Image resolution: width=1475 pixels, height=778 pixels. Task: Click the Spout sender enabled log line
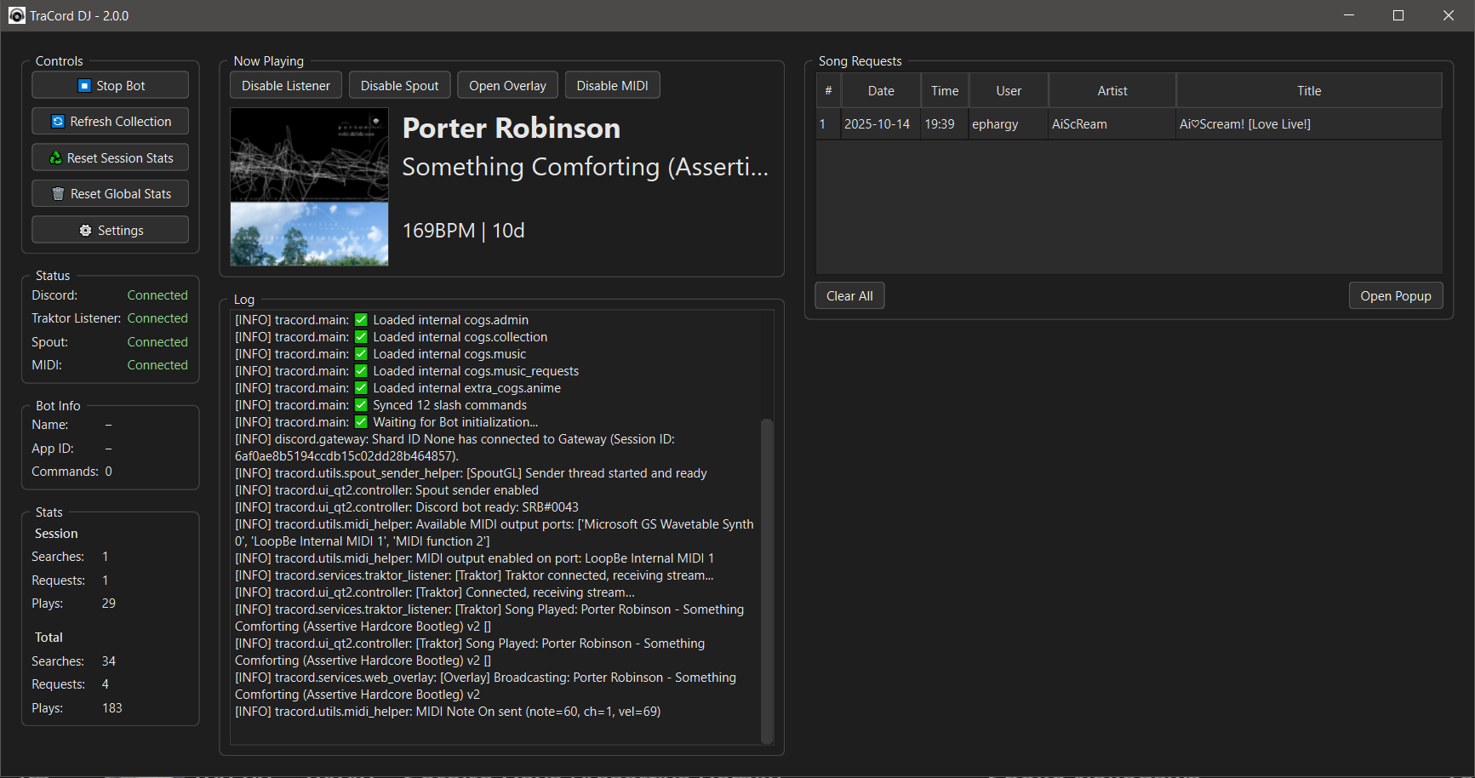coord(386,490)
